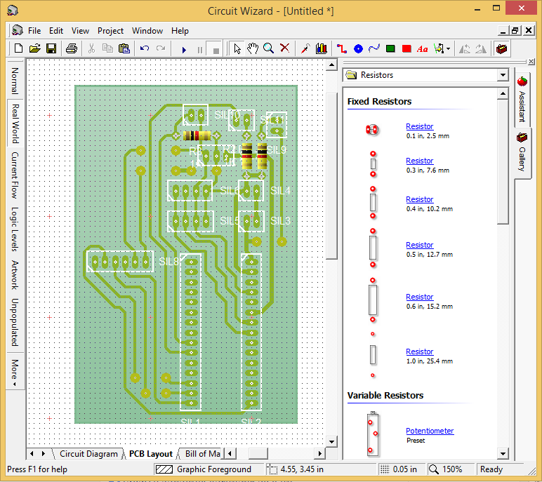Select the Potentiometer Preset link
The height and width of the screenshot is (482, 542).
point(430,431)
